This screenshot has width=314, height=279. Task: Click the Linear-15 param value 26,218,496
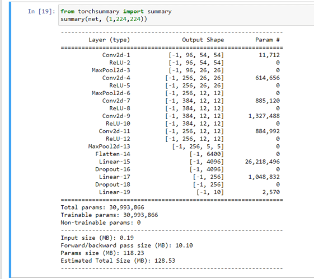click(x=263, y=162)
